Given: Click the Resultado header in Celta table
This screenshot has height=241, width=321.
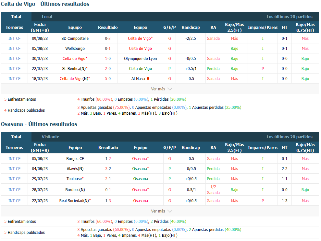Looking at the screenshot, I should point(108,27).
